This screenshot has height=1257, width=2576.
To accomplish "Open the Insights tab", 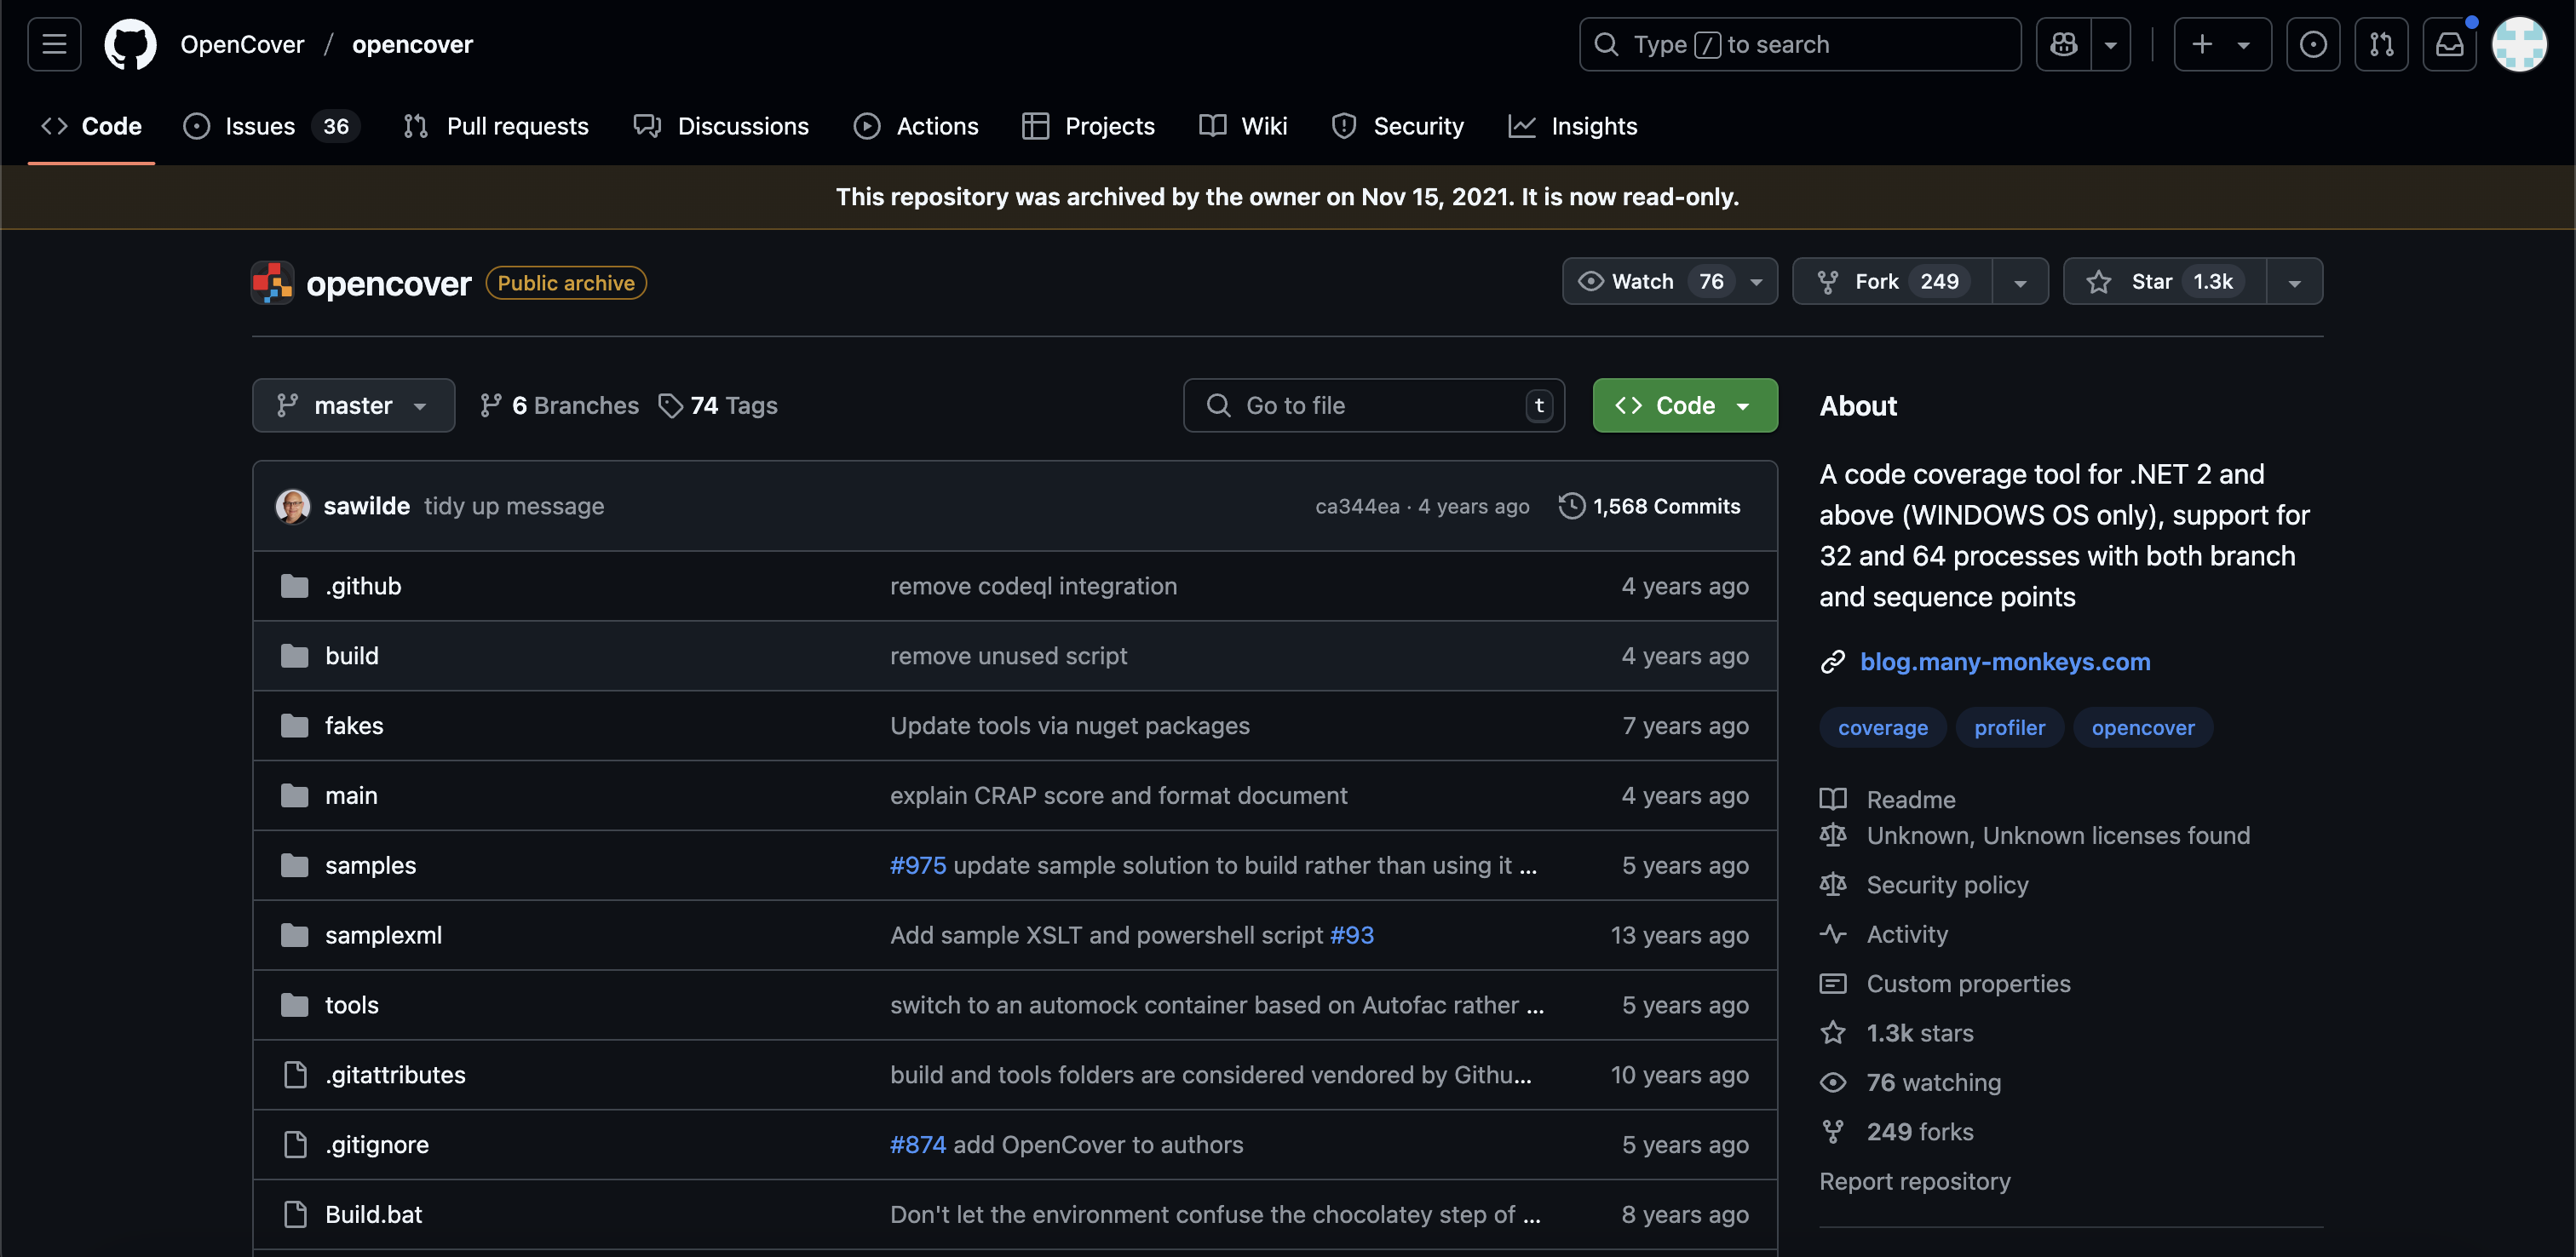I will point(1573,126).
